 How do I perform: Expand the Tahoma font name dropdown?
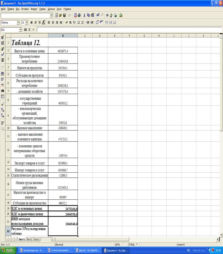pos(18,23)
